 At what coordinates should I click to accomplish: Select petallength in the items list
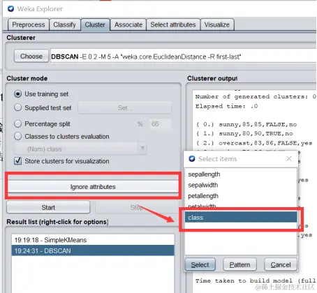click(x=241, y=196)
